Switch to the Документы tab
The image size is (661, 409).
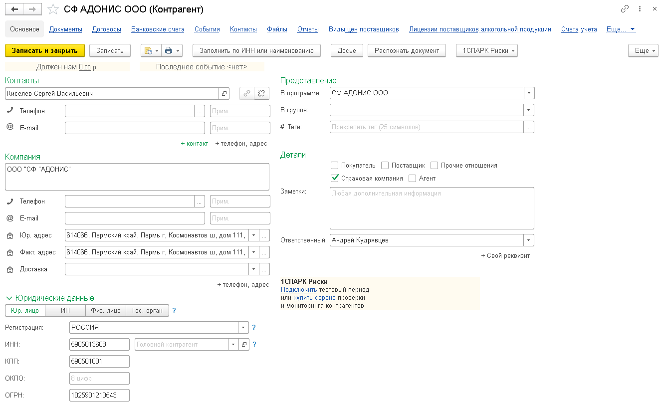coord(66,29)
